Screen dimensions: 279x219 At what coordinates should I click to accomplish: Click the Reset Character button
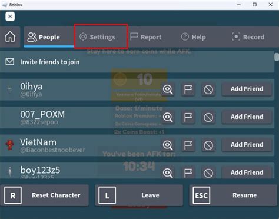tap(45, 195)
